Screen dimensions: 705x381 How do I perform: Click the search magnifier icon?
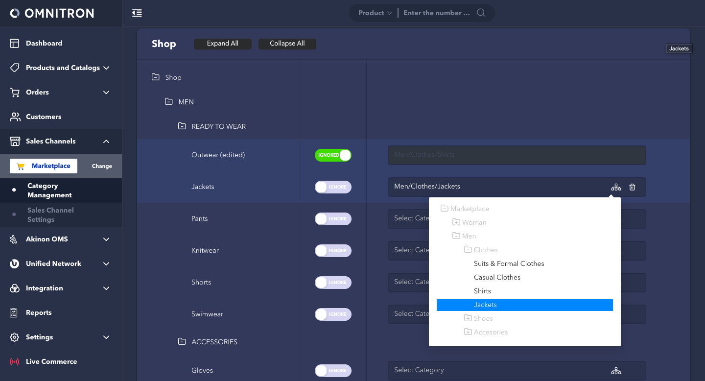point(481,13)
